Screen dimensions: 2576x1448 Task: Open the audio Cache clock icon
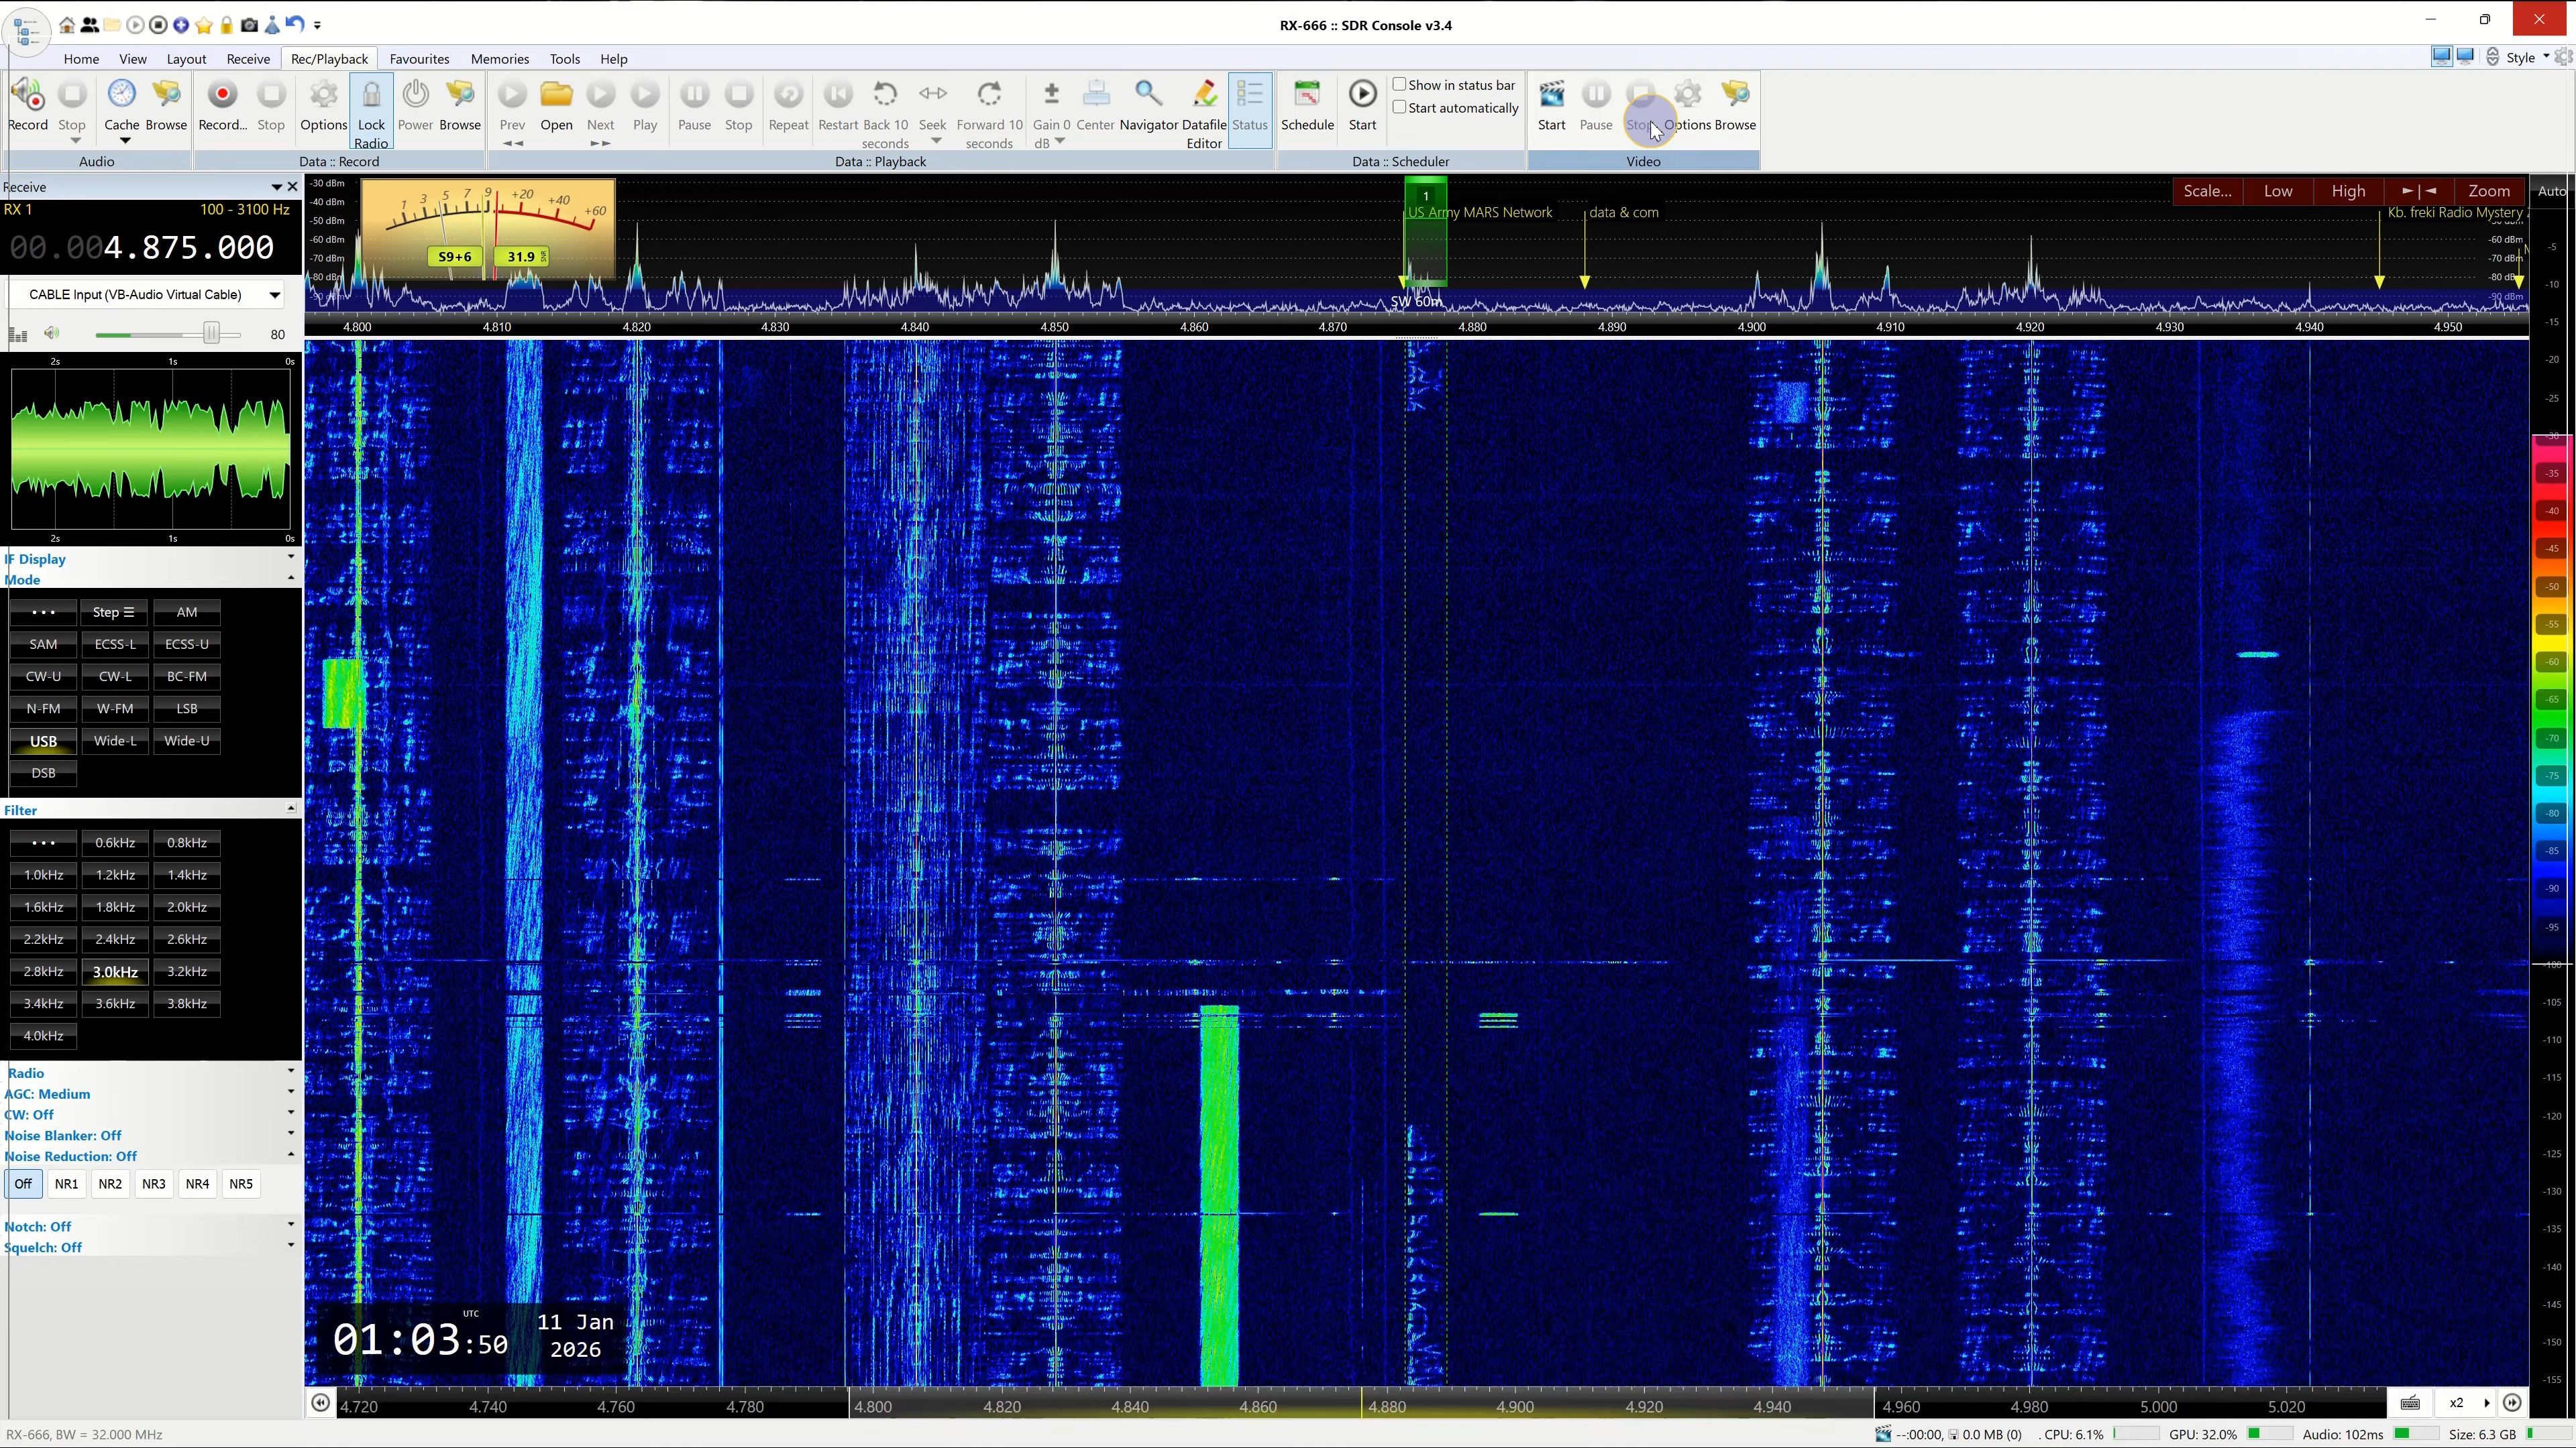pyautogui.click(x=121, y=94)
